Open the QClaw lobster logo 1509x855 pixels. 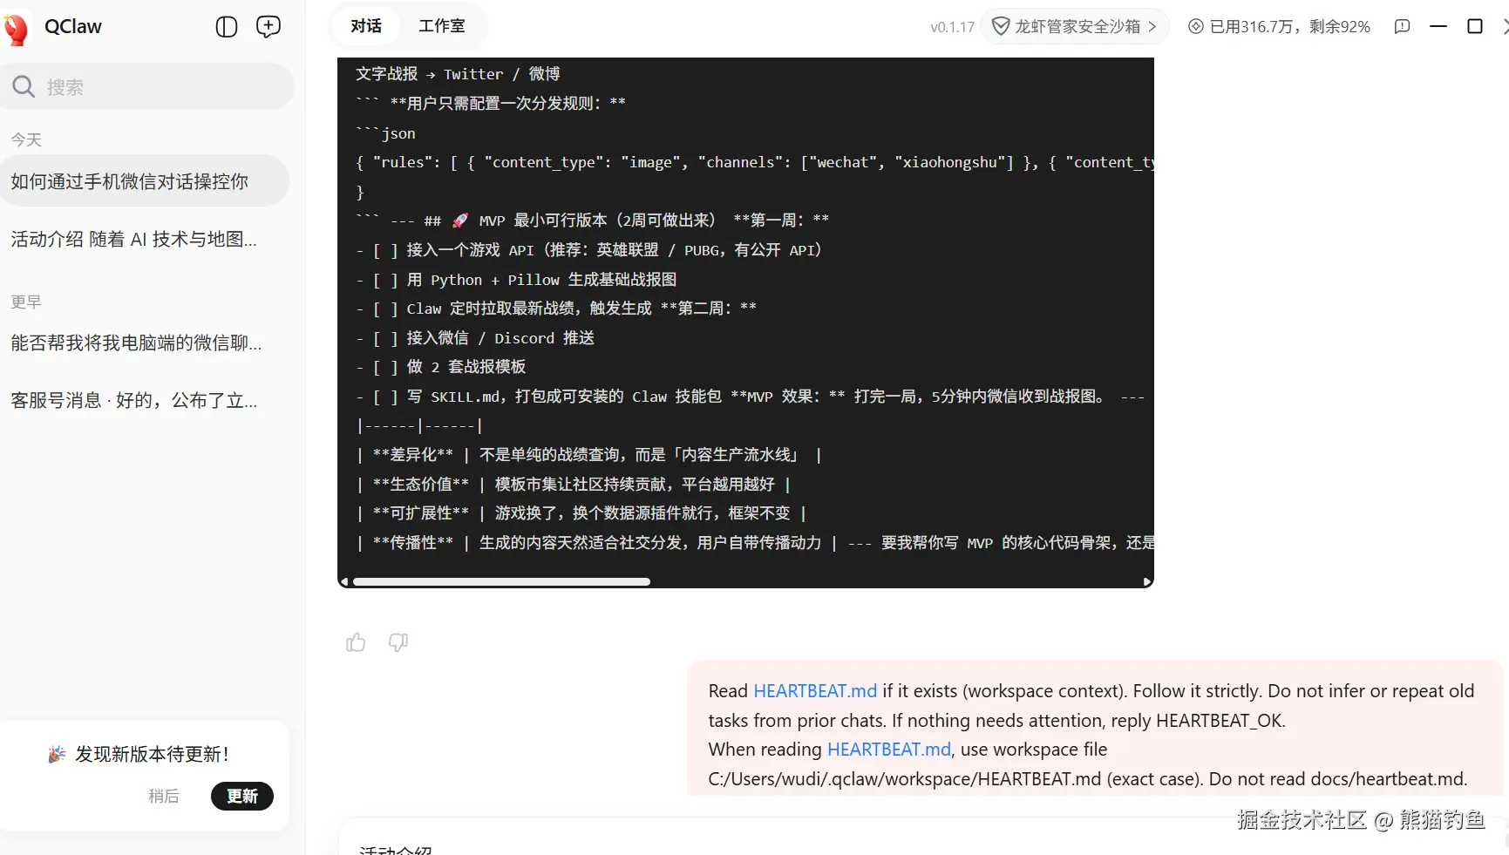click(17, 27)
